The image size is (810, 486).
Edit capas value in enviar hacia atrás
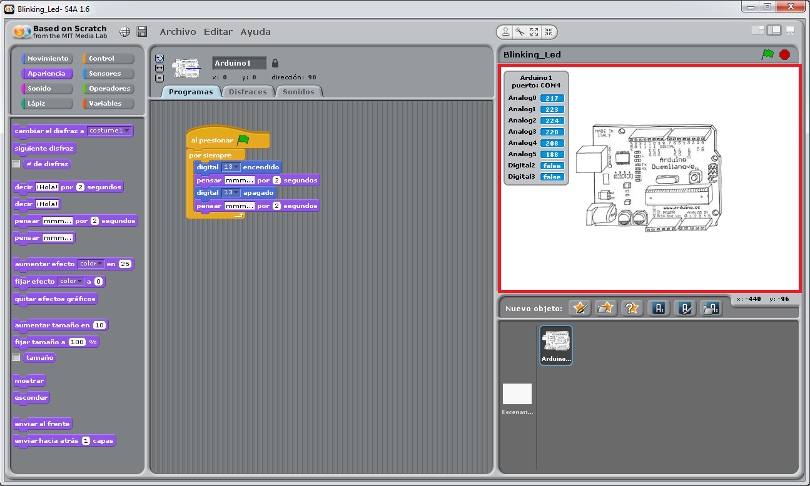tap(86, 440)
